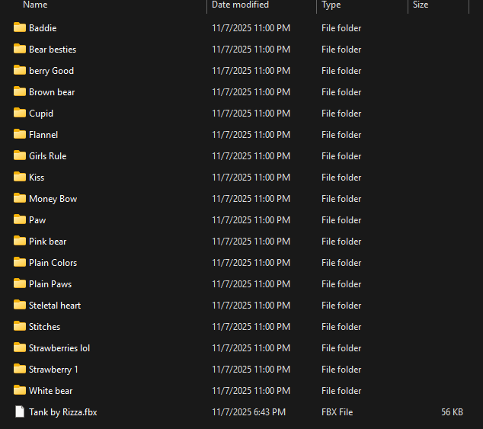
Task: Click the Stitches folder icon
Action: click(x=20, y=327)
